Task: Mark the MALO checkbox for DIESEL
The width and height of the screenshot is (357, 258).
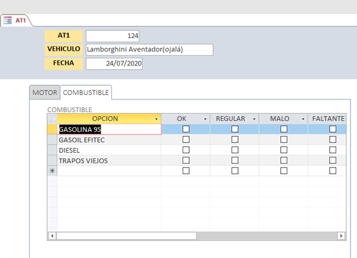Action: (284, 150)
